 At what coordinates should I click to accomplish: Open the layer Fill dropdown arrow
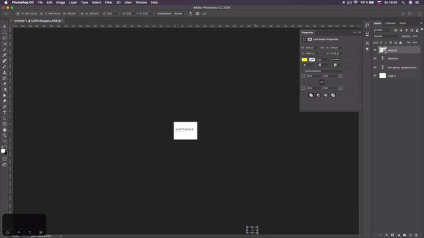tap(421, 42)
